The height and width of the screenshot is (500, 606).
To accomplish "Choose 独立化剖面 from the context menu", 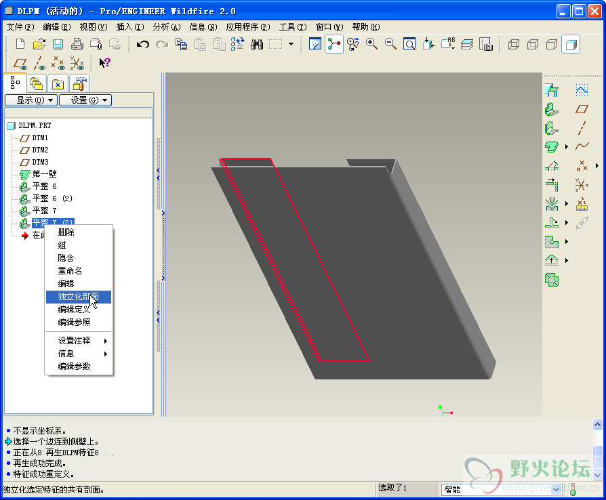I will 79,297.
